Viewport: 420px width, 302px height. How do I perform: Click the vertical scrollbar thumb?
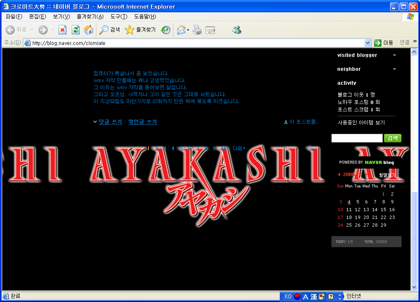point(414,237)
